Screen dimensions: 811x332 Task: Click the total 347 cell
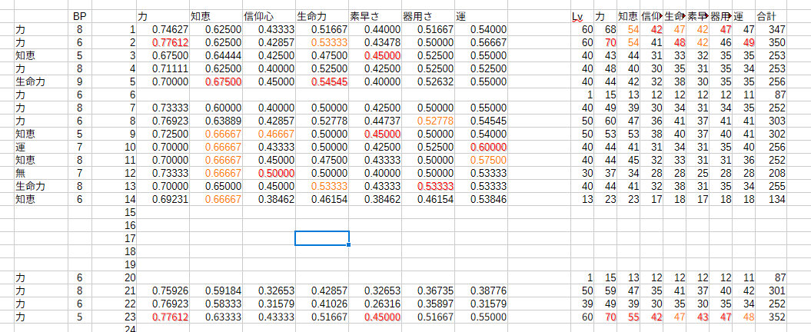point(771,29)
